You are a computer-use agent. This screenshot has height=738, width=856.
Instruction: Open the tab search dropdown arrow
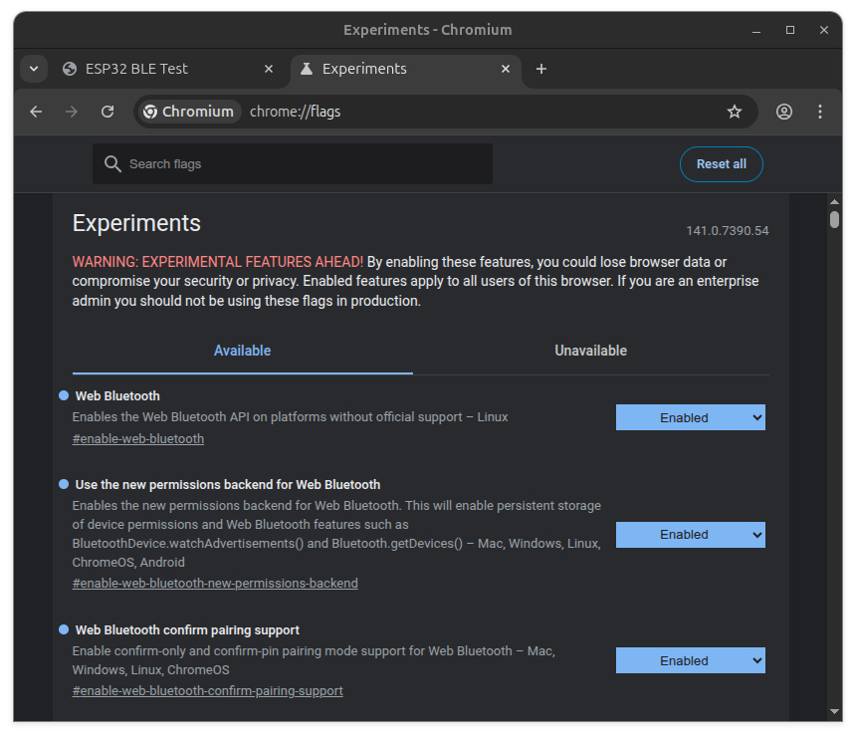[34, 69]
